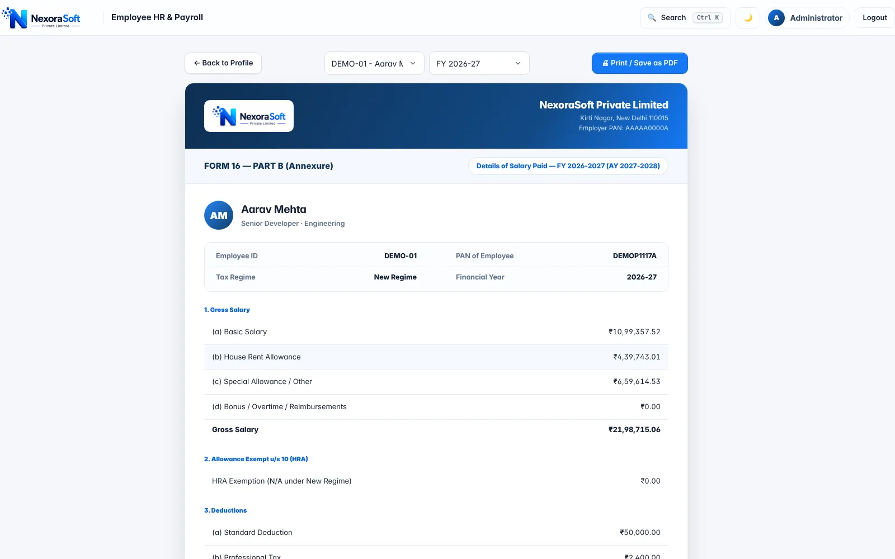895x559 pixels.
Task: Click the Allowance Exempt u/s 10 heading
Action: (x=256, y=459)
